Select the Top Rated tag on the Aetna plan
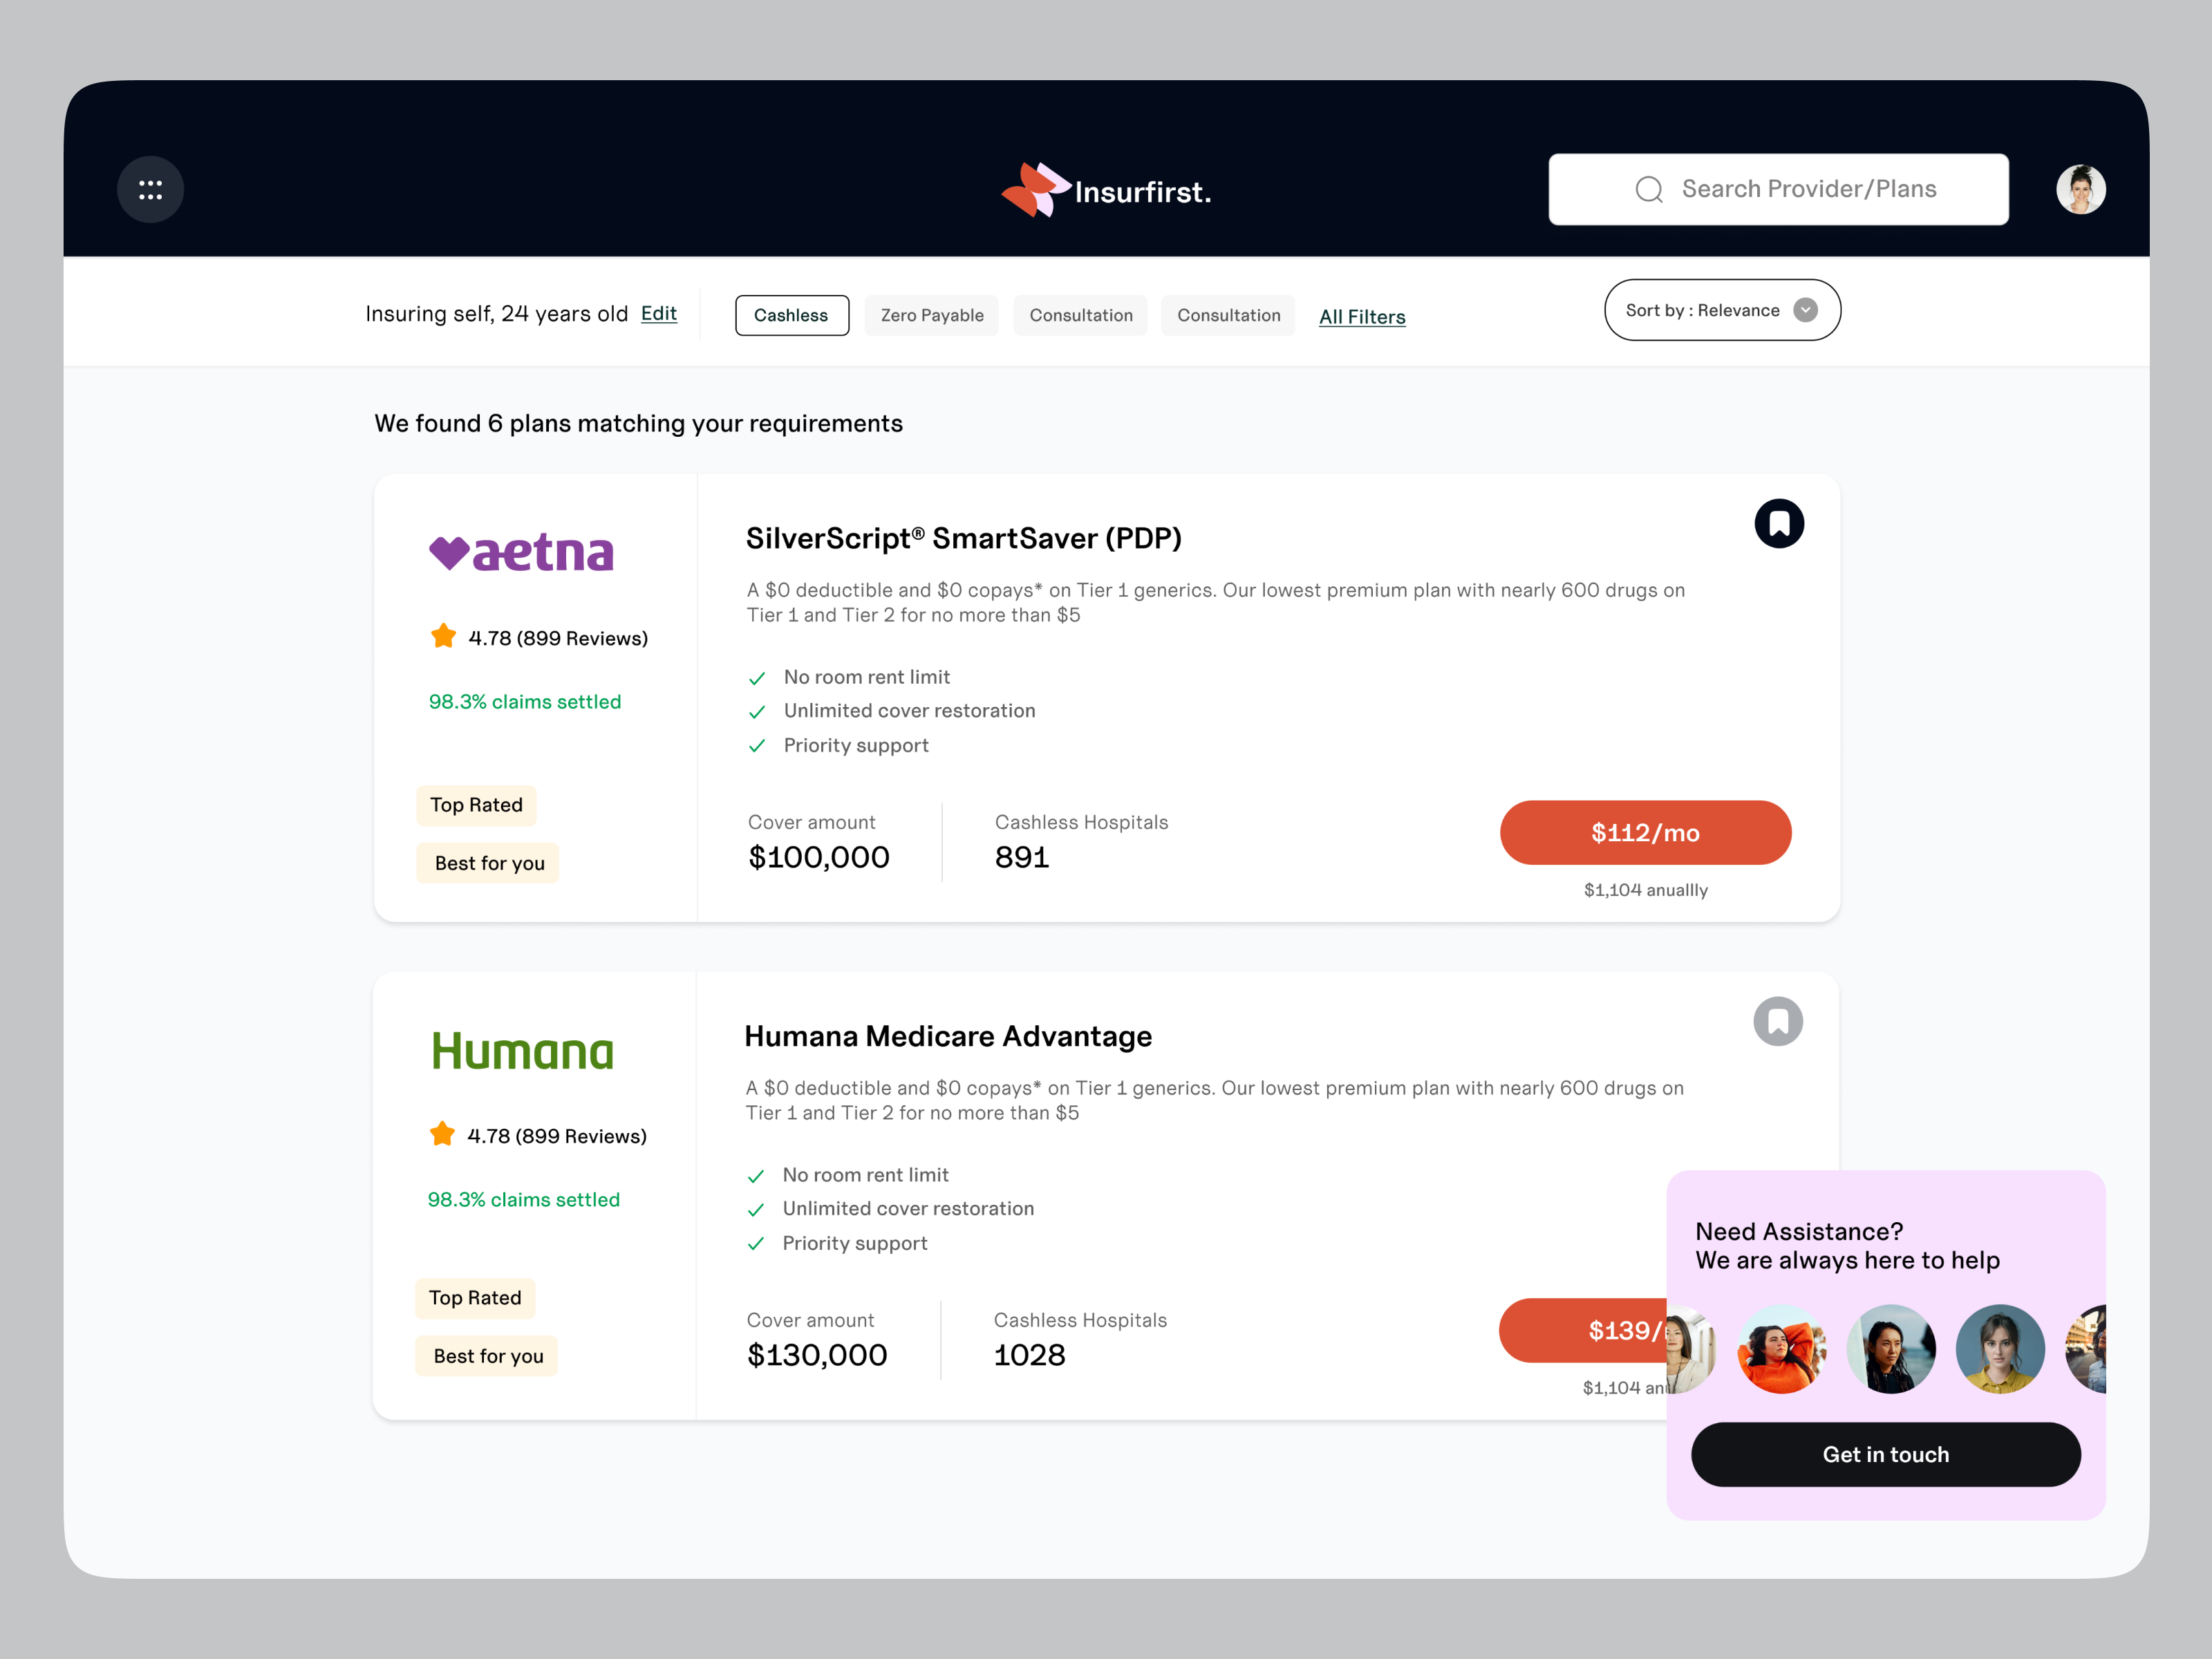The image size is (2212, 1659). coord(476,805)
